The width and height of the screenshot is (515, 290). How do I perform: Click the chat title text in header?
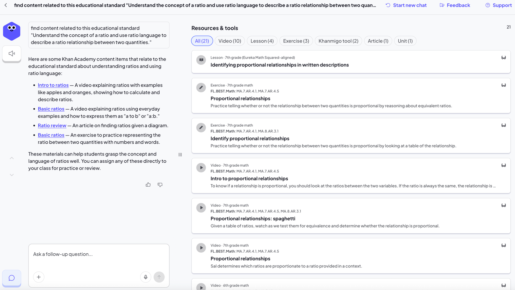195,5
